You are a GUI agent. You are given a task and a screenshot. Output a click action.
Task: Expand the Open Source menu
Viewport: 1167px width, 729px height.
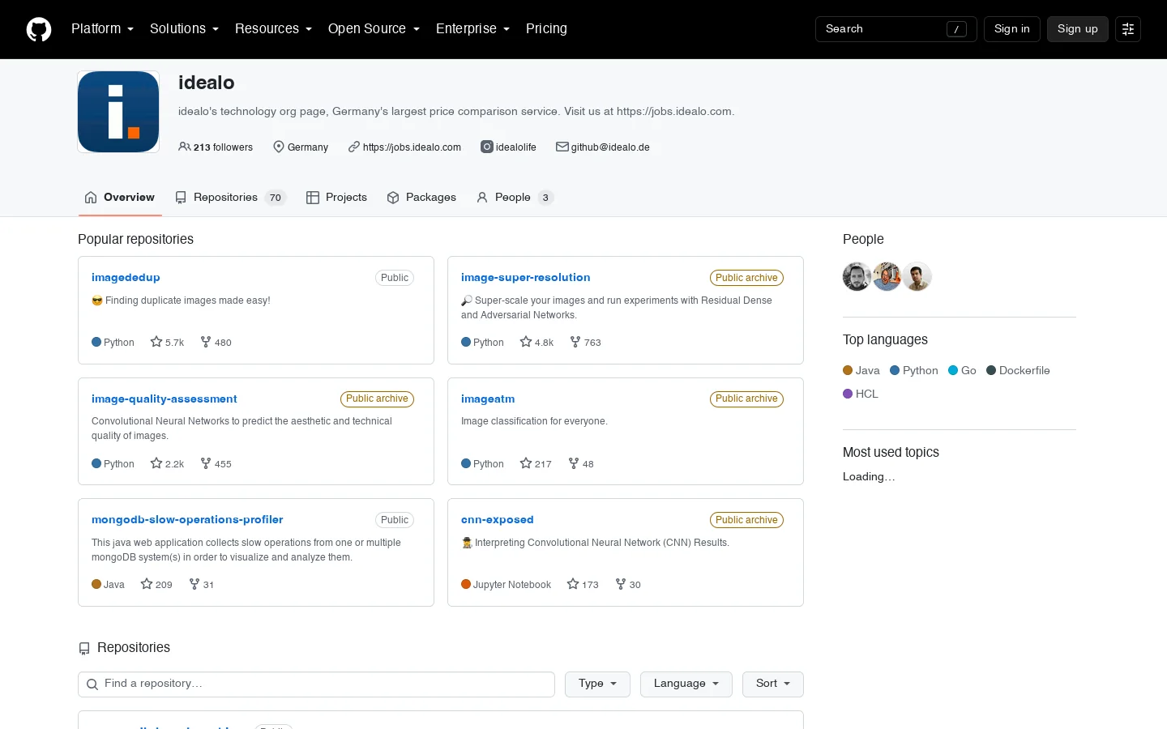click(374, 29)
